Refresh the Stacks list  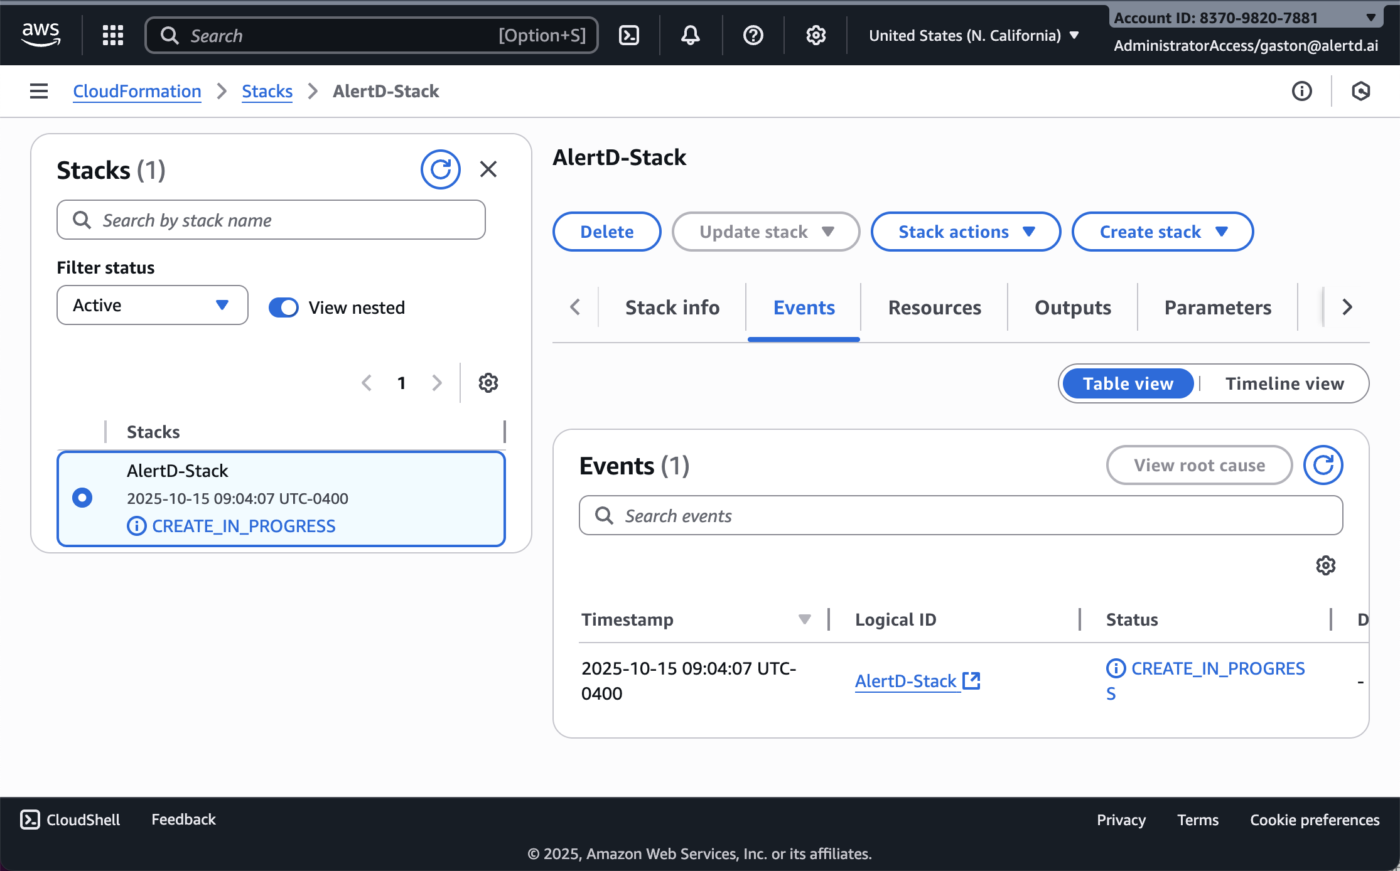click(441, 169)
